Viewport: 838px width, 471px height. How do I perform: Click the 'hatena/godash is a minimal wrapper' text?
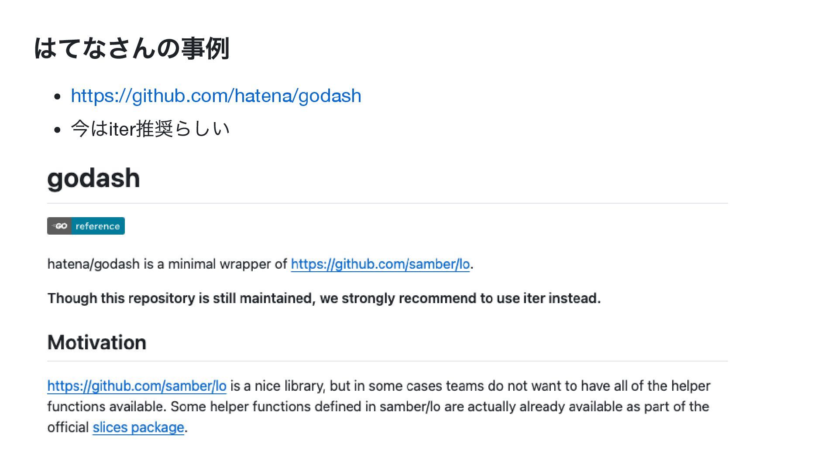click(x=167, y=264)
